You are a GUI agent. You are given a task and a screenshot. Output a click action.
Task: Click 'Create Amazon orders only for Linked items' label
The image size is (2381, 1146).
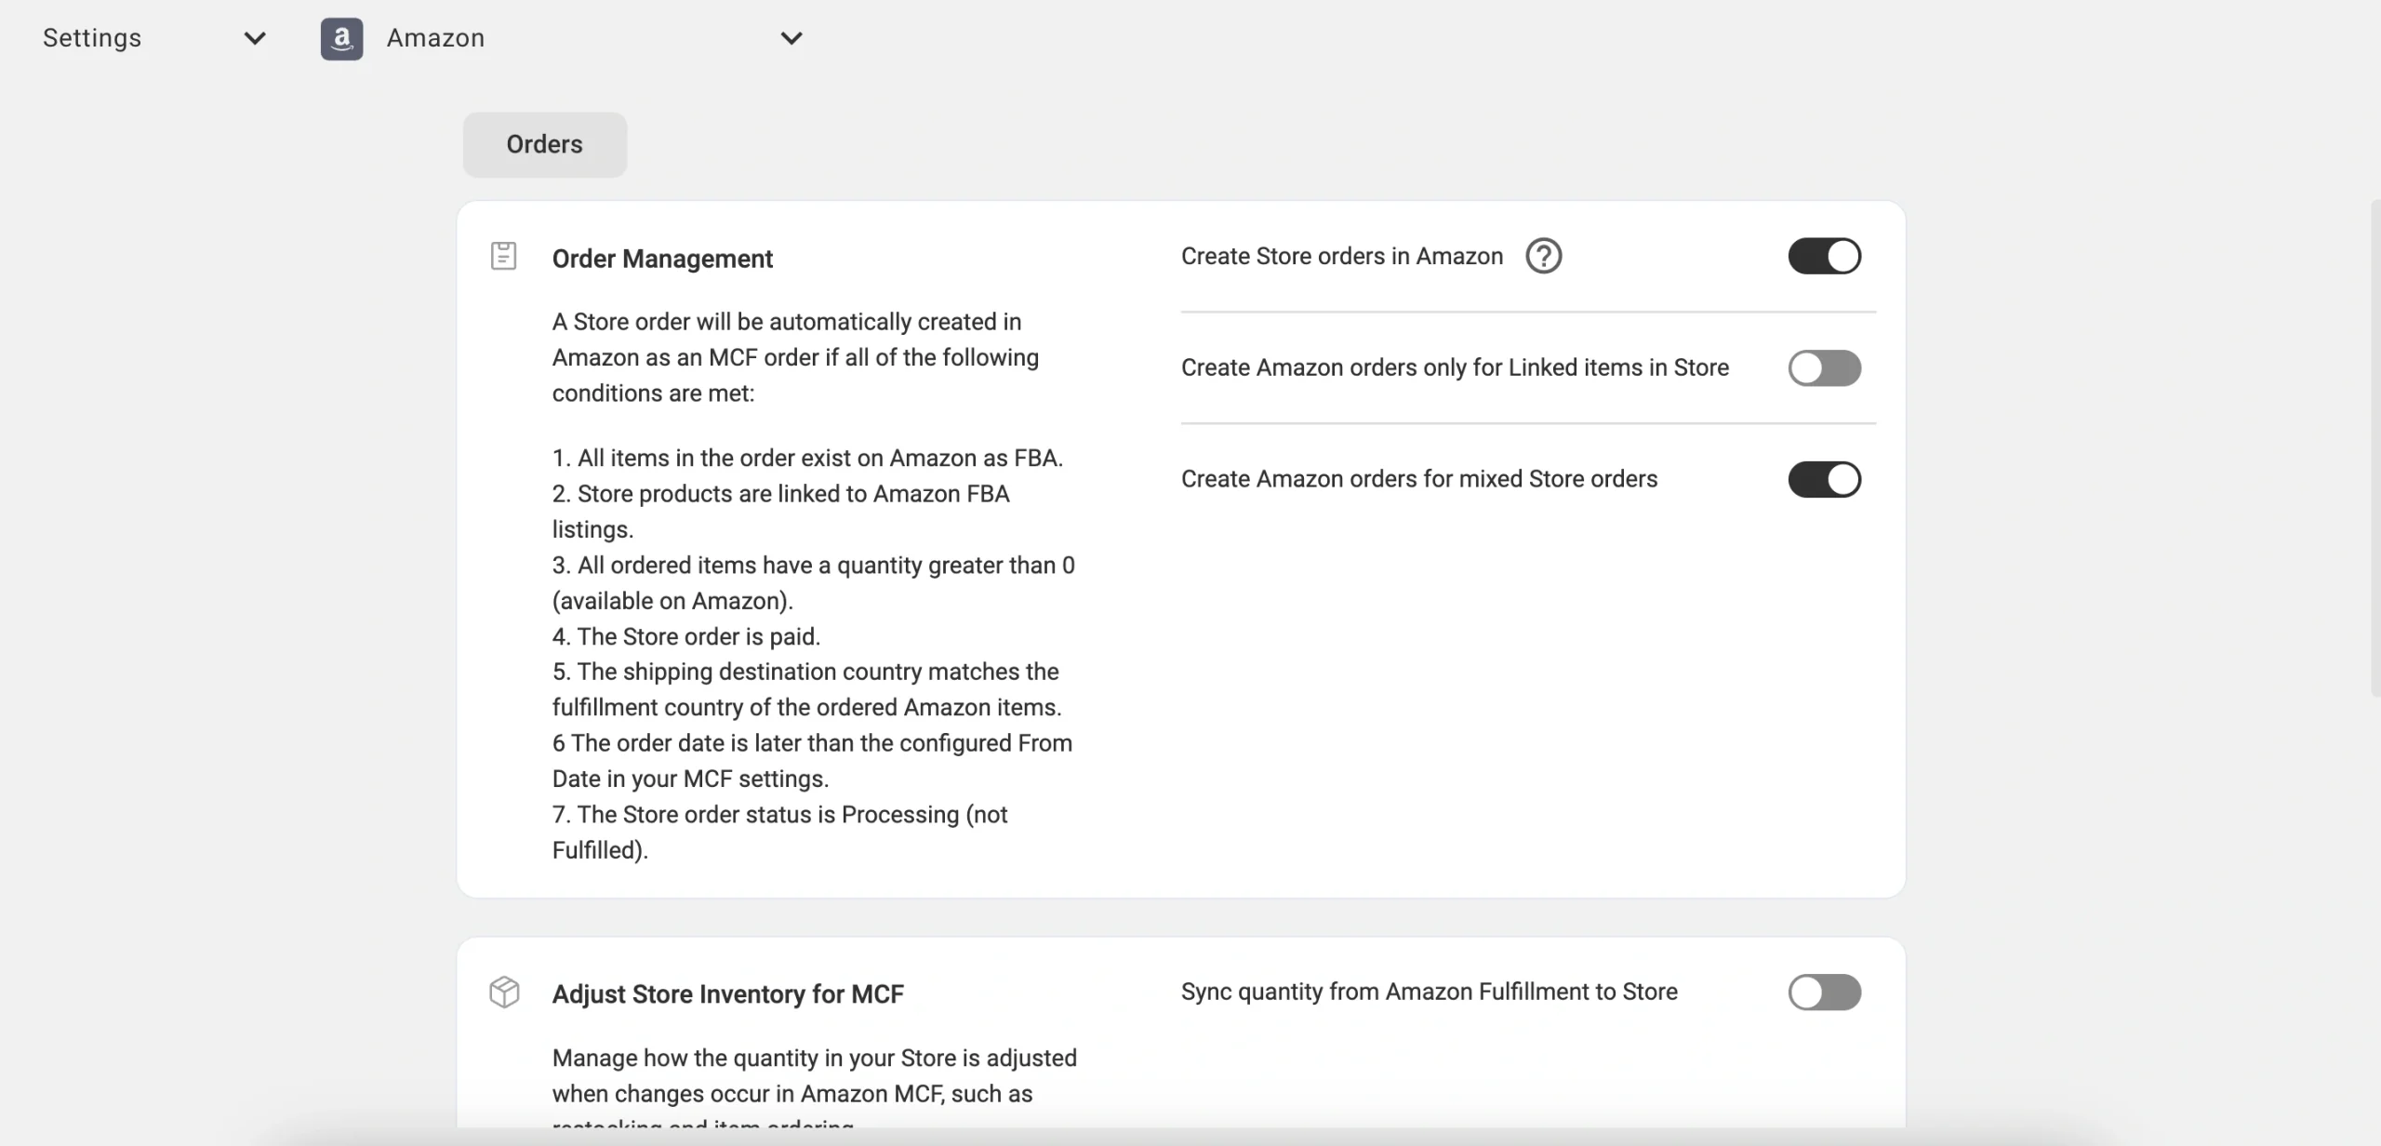(x=1455, y=367)
